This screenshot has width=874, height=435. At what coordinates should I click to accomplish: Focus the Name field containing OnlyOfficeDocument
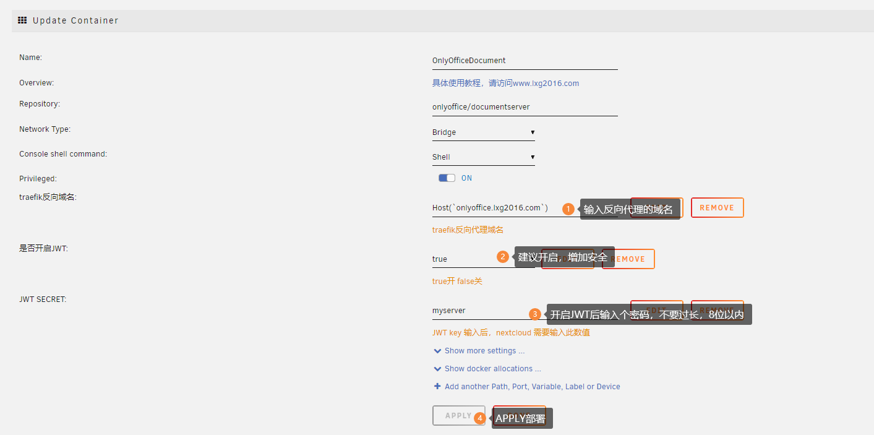click(525, 61)
